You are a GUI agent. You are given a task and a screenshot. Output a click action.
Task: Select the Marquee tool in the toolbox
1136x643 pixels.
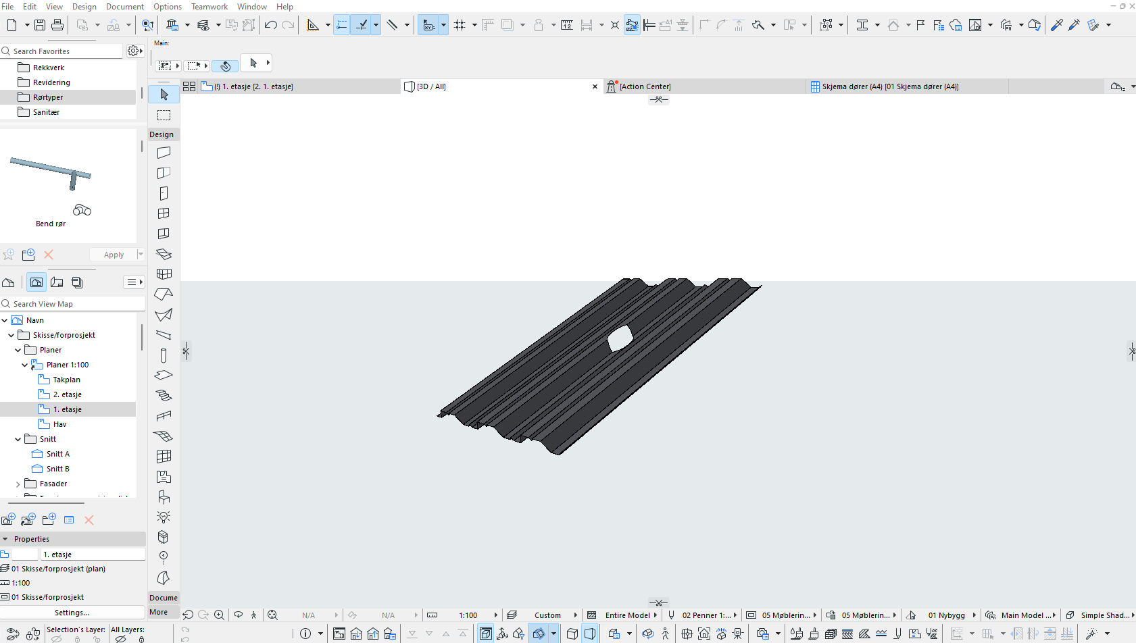pos(164,115)
